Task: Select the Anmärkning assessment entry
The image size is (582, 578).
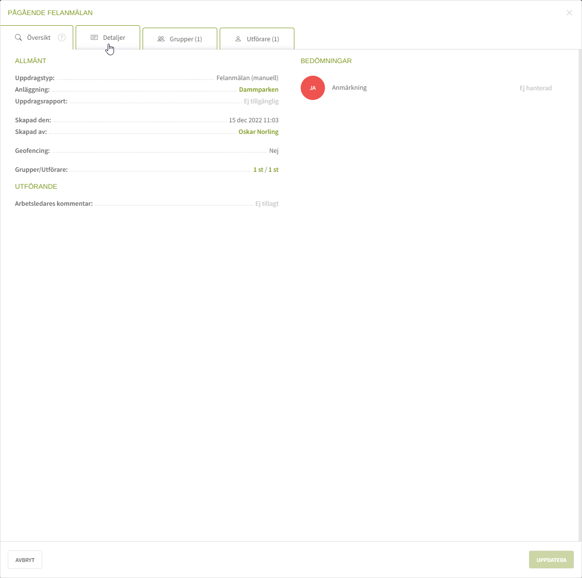Action: pos(349,88)
